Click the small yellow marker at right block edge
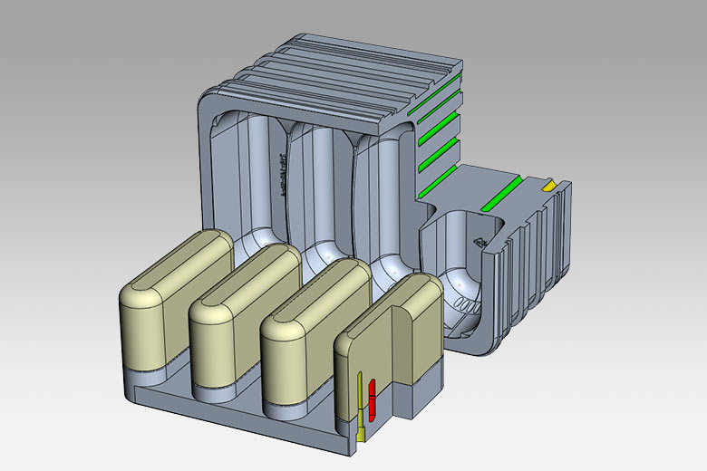Viewport: 707px width, 471px height. [x=549, y=186]
